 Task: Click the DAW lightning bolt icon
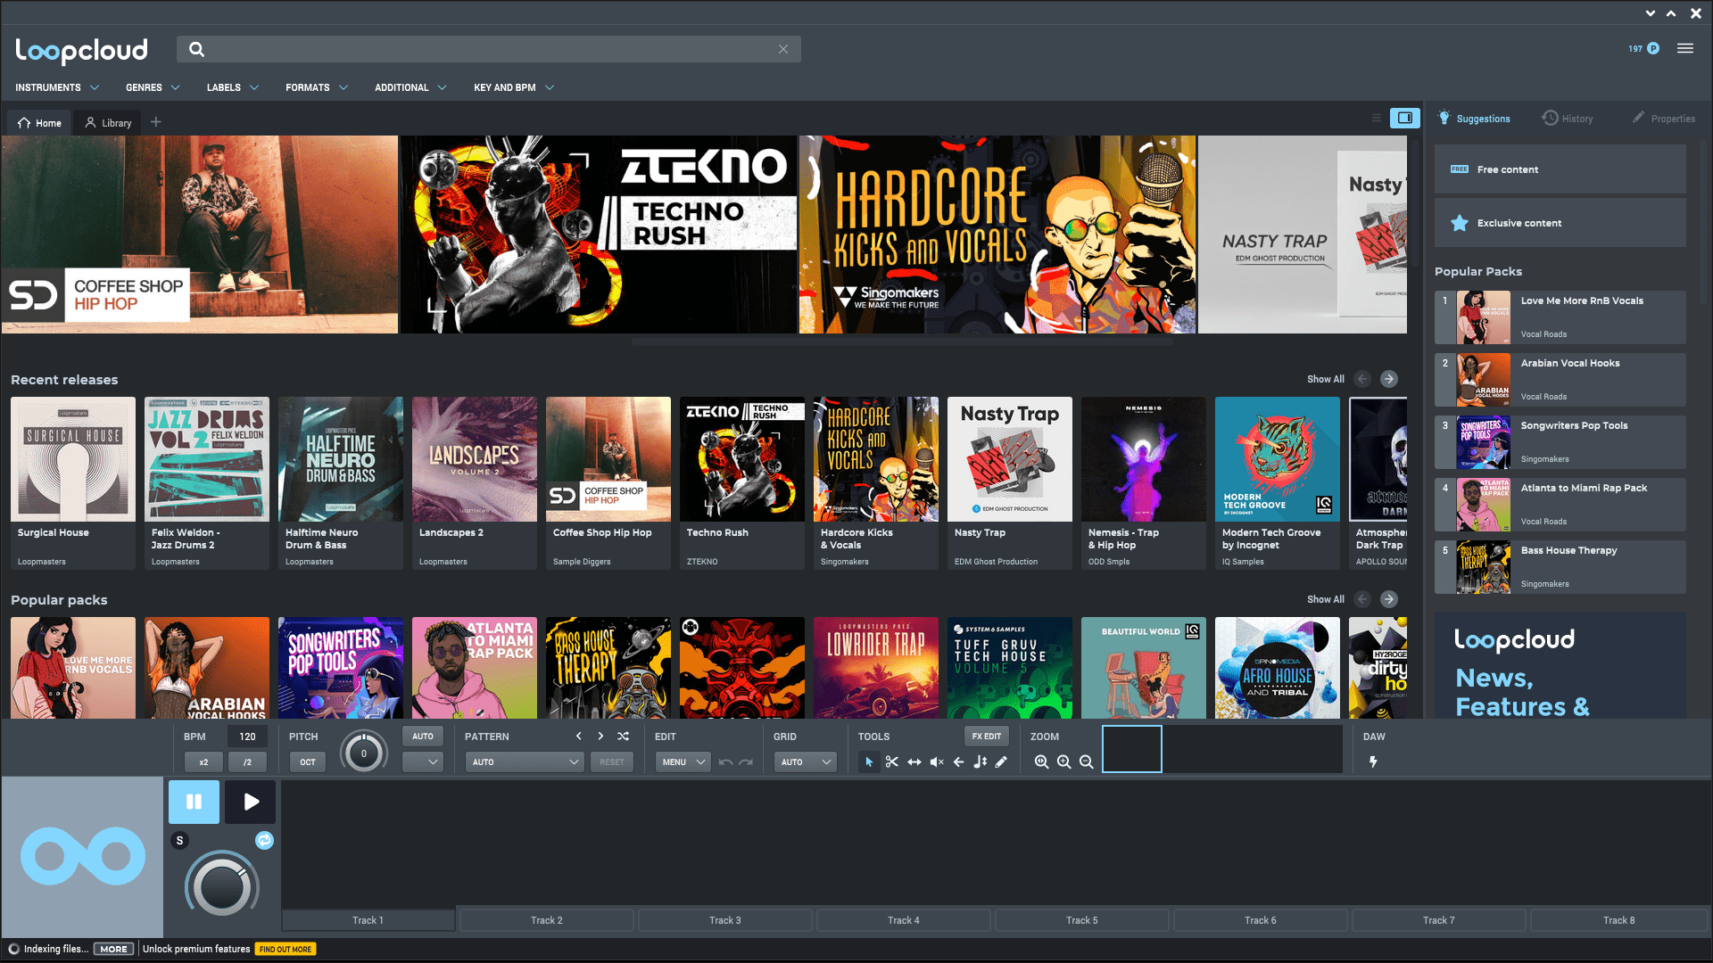(1373, 762)
